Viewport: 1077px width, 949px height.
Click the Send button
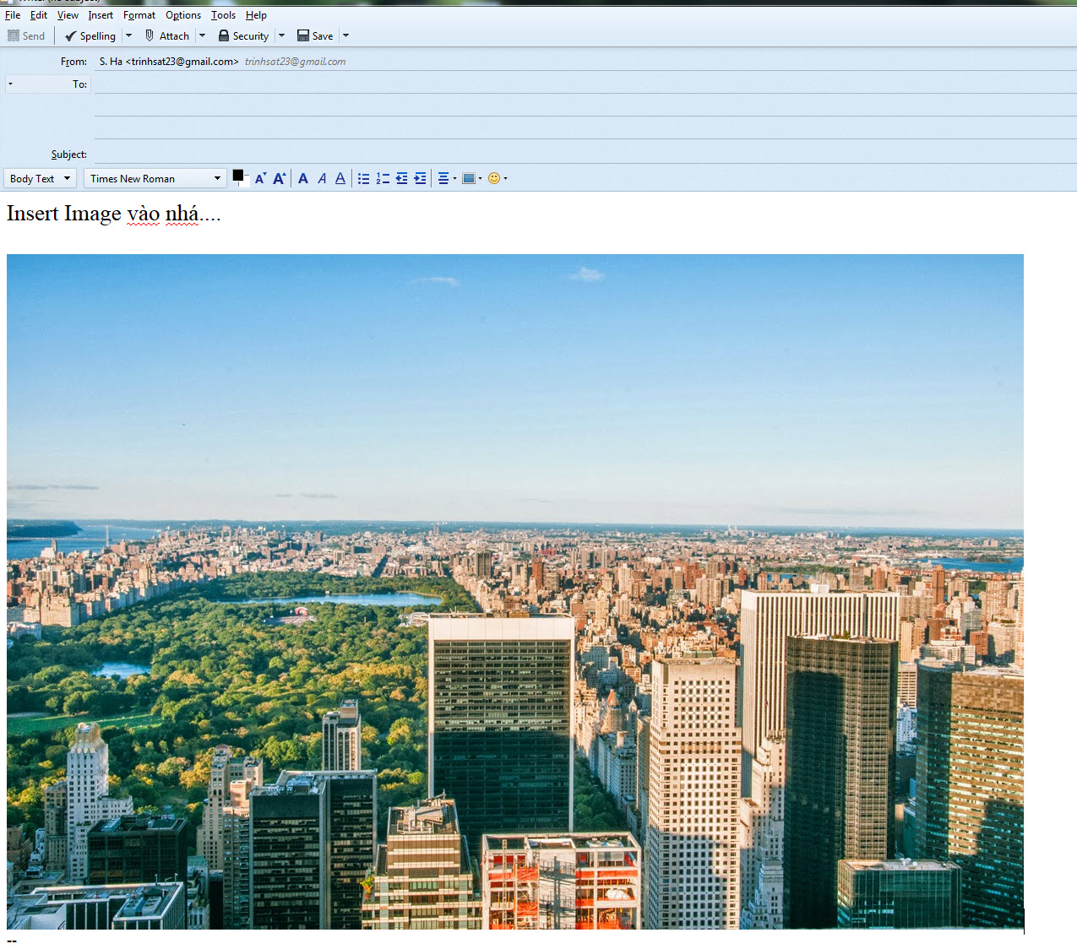point(26,35)
